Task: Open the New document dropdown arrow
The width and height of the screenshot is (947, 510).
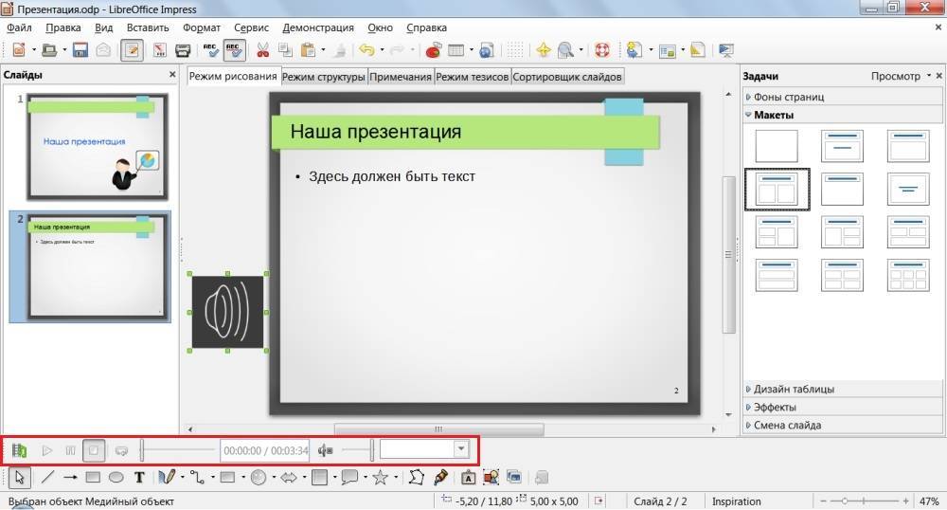Action: pyautogui.click(x=34, y=50)
